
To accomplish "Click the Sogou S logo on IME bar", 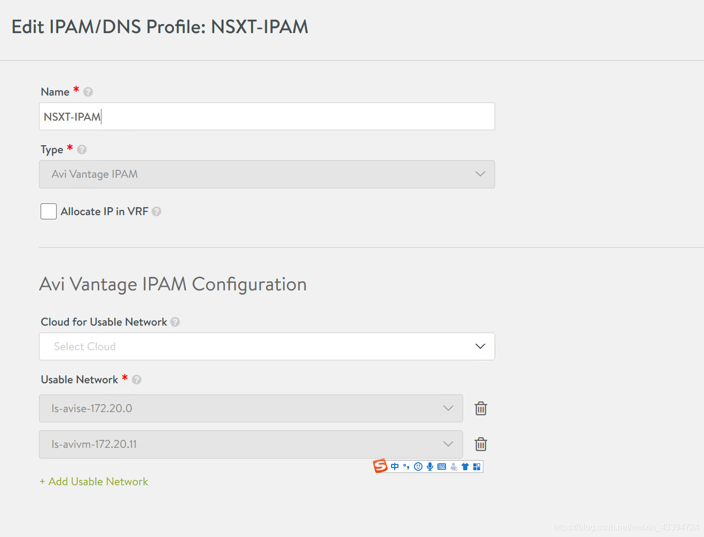I will pyautogui.click(x=380, y=466).
